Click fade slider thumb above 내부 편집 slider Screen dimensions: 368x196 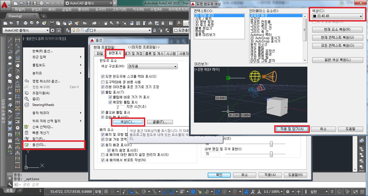click(x=271, y=144)
